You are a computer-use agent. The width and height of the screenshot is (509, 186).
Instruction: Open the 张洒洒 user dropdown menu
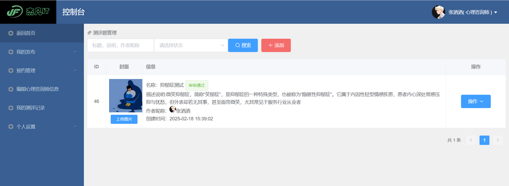(x=473, y=12)
